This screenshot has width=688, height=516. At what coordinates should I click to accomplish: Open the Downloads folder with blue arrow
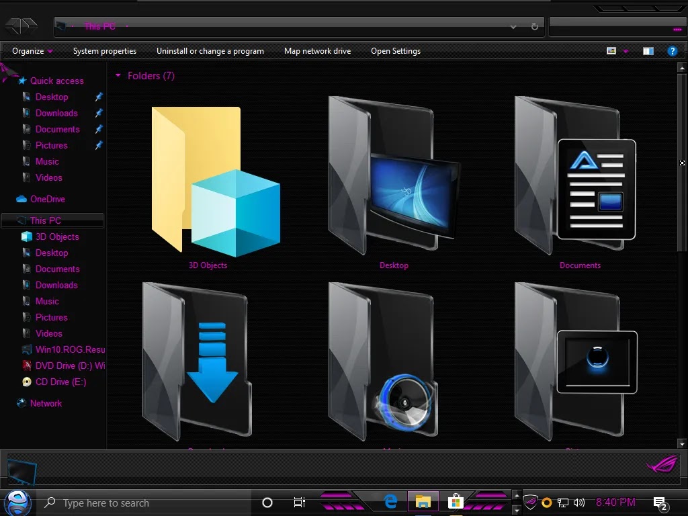click(197, 361)
